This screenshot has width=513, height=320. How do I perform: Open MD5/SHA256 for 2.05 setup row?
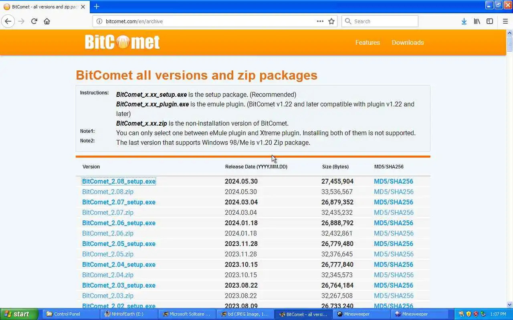(394, 244)
